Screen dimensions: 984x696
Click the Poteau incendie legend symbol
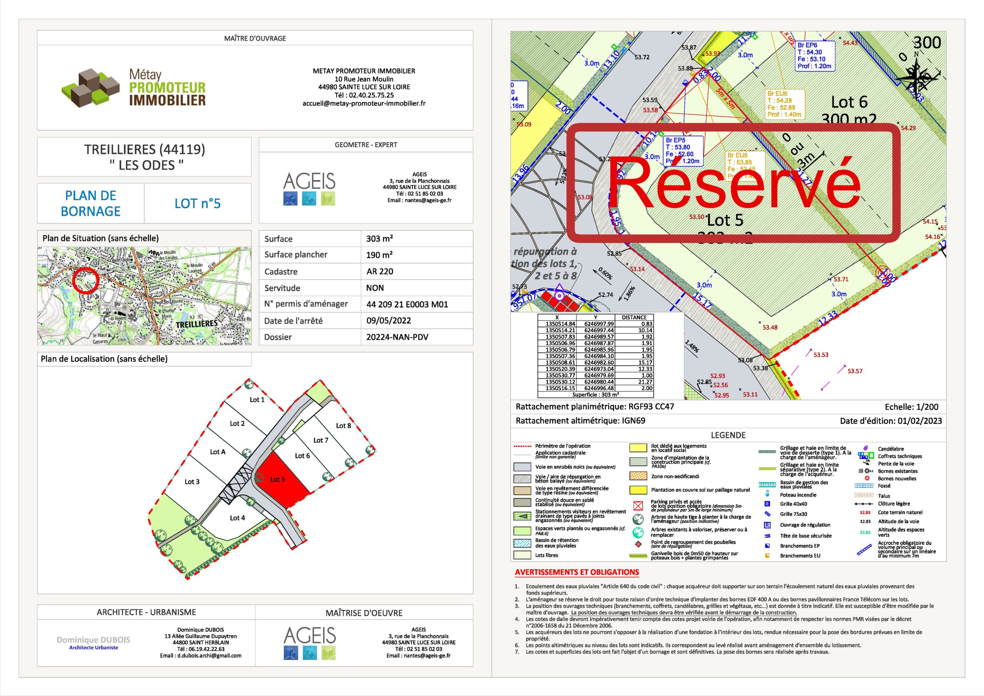coord(767,494)
